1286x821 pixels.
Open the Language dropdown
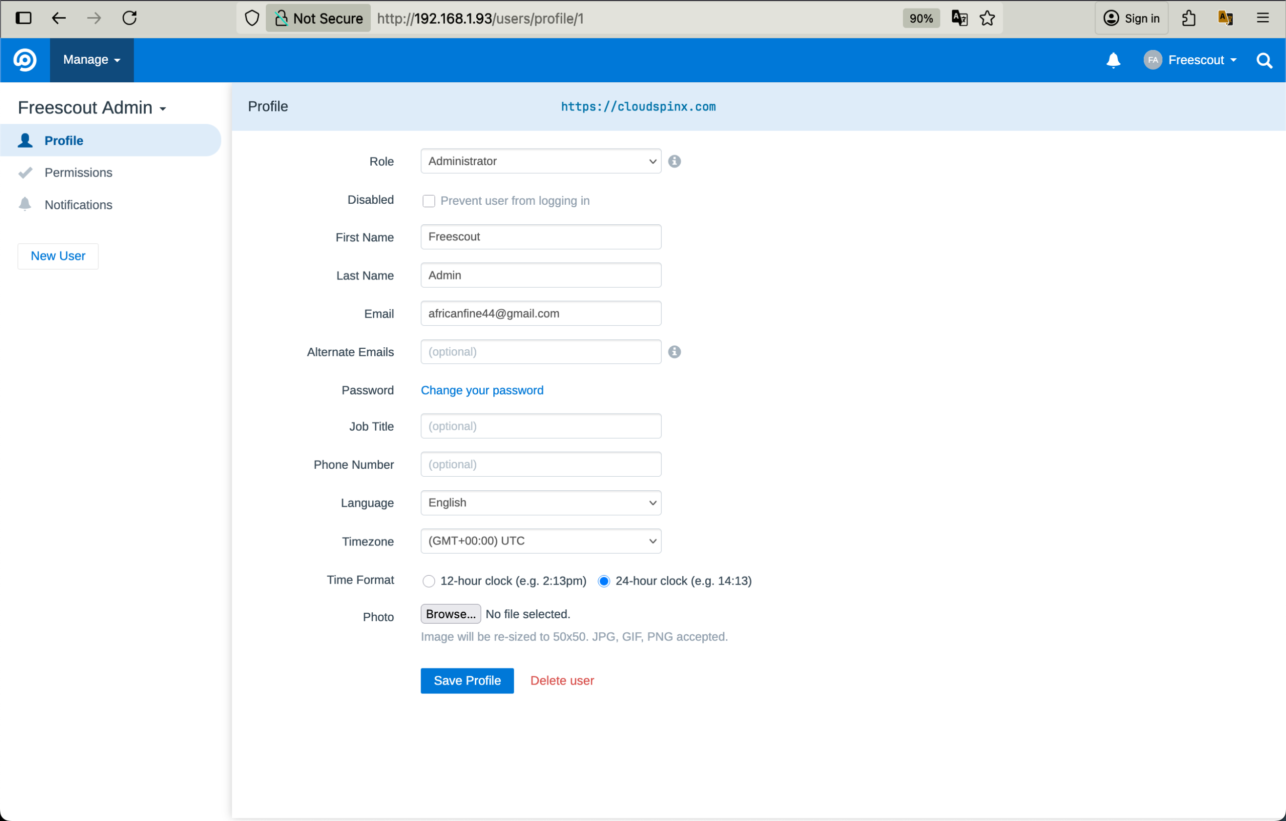(x=540, y=502)
